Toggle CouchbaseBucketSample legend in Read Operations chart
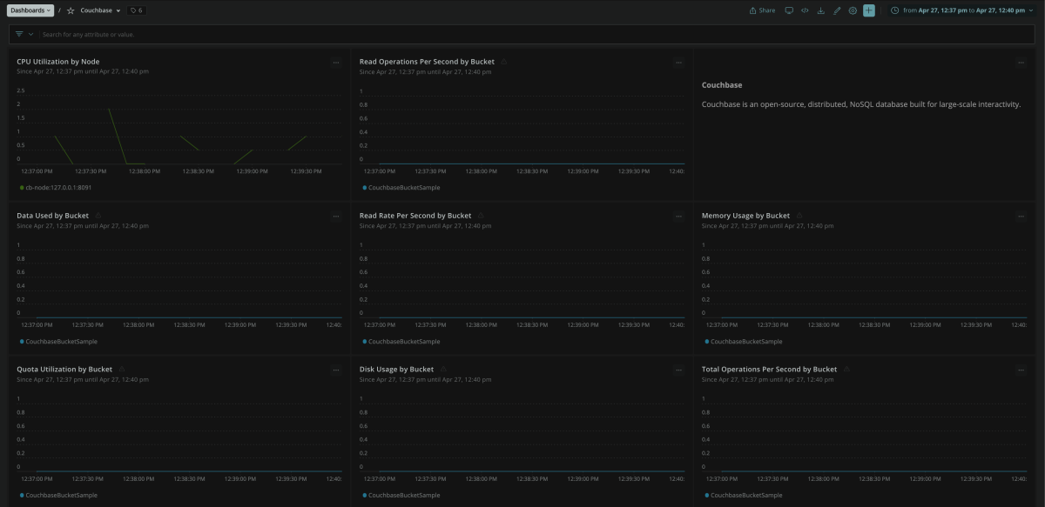This screenshot has width=1045, height=507. coord(401,187)
